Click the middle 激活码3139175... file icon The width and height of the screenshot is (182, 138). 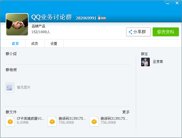52,121
